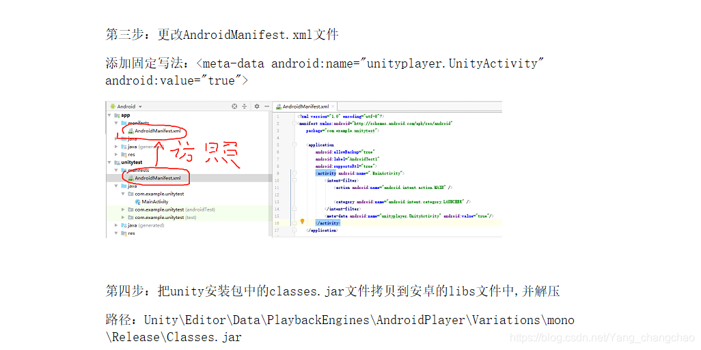
Task: Click the android:supportsRtl="true" line
Action: point(346,166)
